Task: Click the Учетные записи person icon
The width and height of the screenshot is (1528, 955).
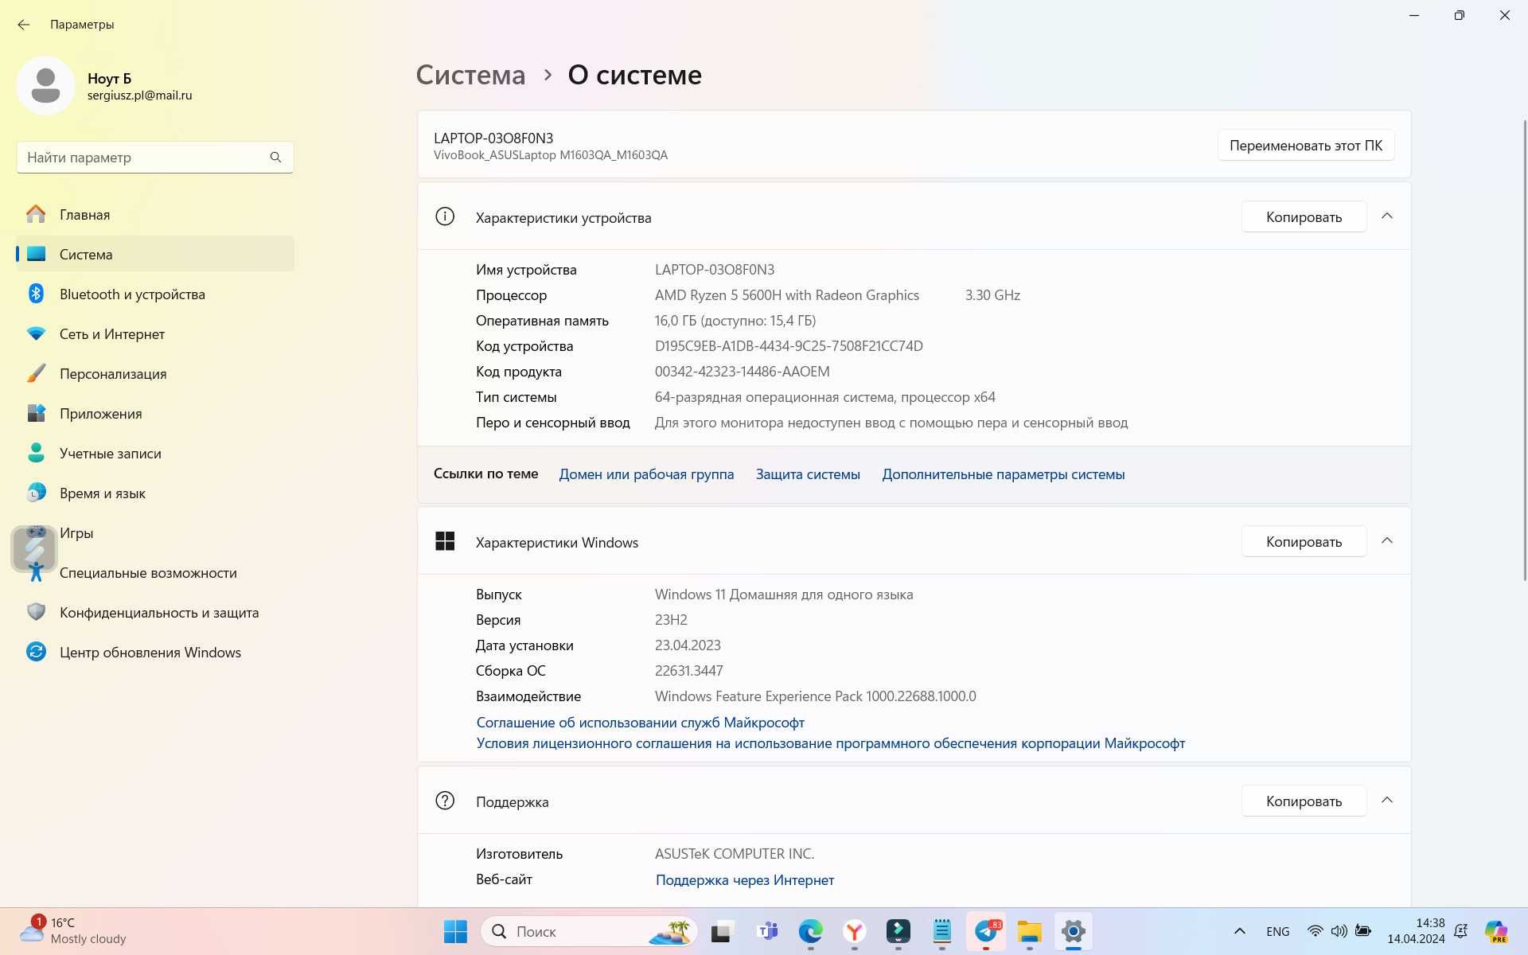Action: tap(36, 453)
